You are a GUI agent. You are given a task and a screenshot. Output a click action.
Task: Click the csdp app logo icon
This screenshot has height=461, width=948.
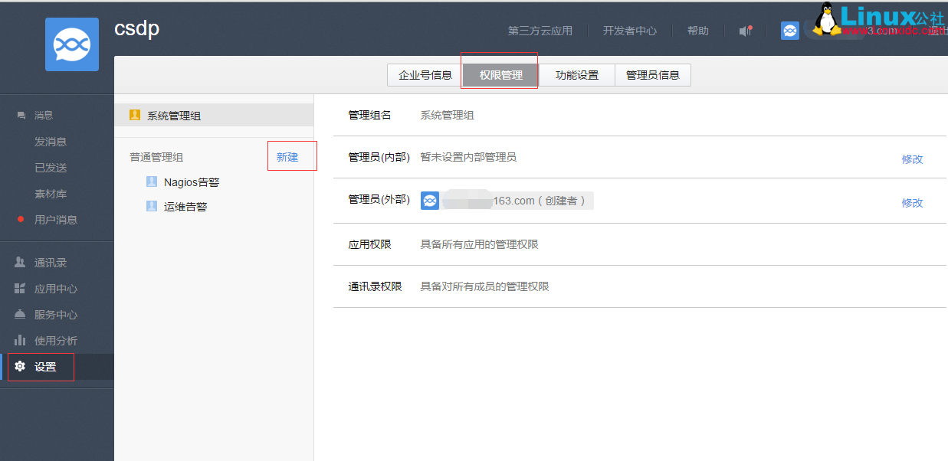[71, 44]
